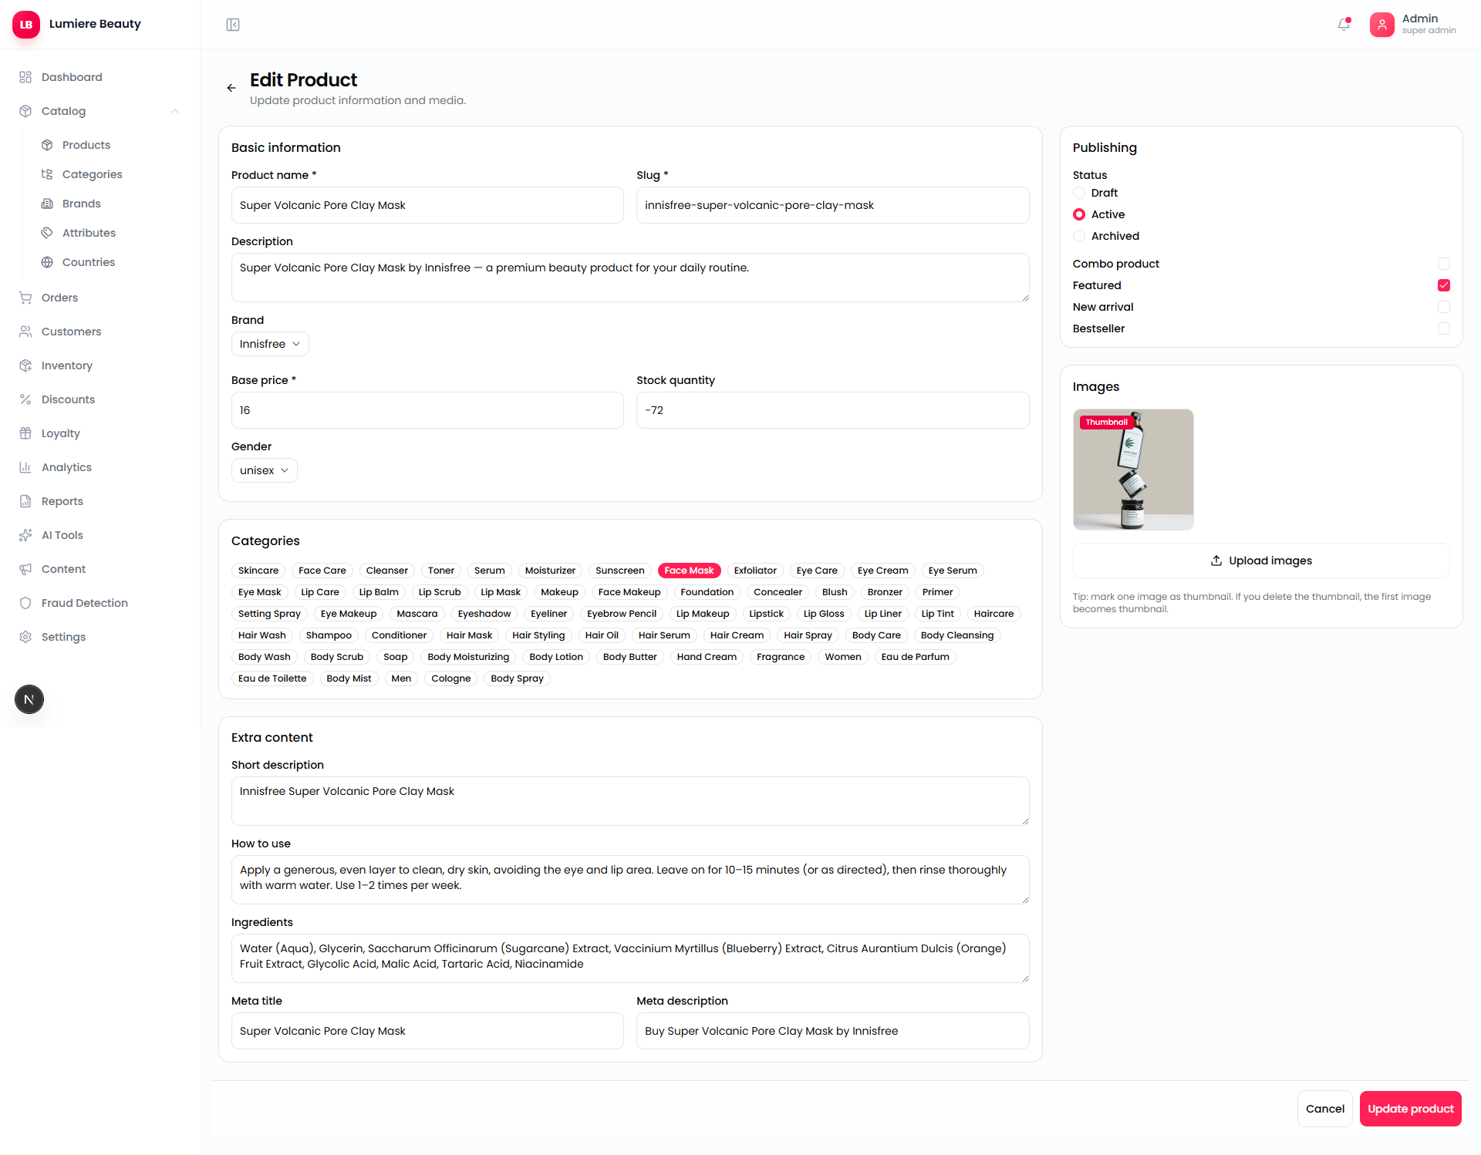Click the Description text area
This screenshot has width=1481, height=1155.
630,278
